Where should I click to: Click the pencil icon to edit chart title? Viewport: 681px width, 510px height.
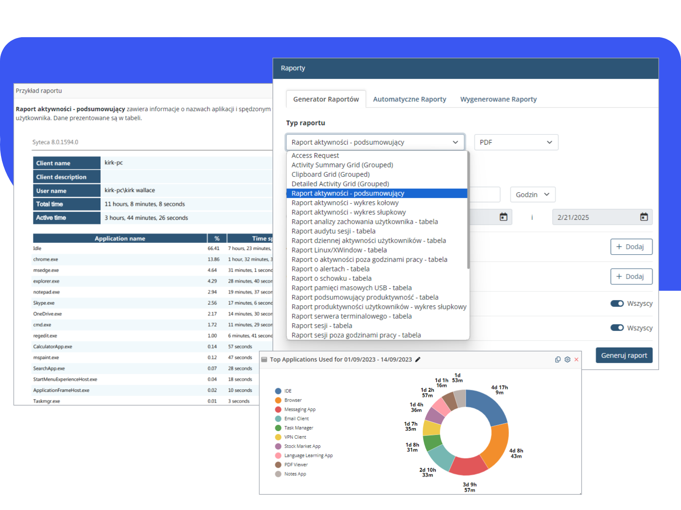pos(418,359)
